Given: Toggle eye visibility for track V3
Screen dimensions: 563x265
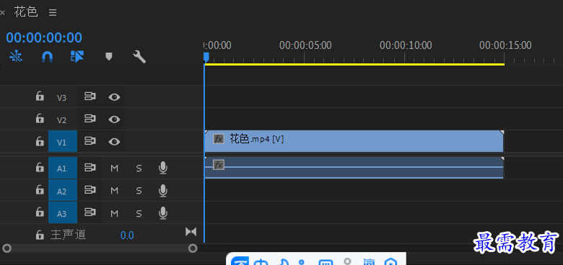Looking at the screenshot, I should tap(114, 97).
